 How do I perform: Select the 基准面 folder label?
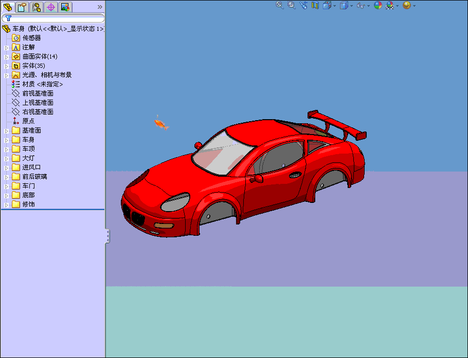point(32,130)
